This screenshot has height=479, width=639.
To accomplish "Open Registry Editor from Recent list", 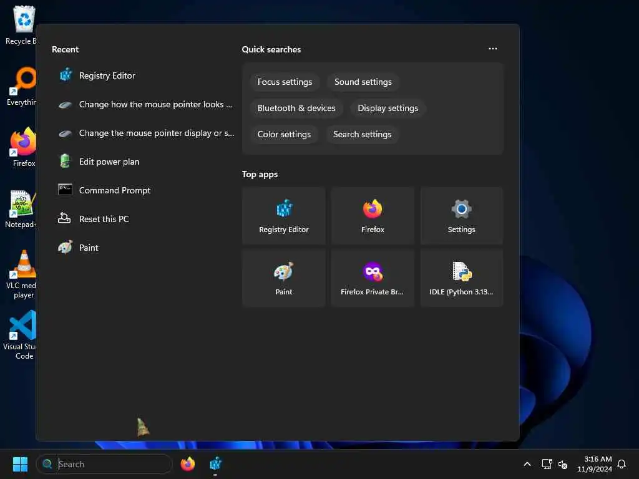I will click(x=144, y=75).
